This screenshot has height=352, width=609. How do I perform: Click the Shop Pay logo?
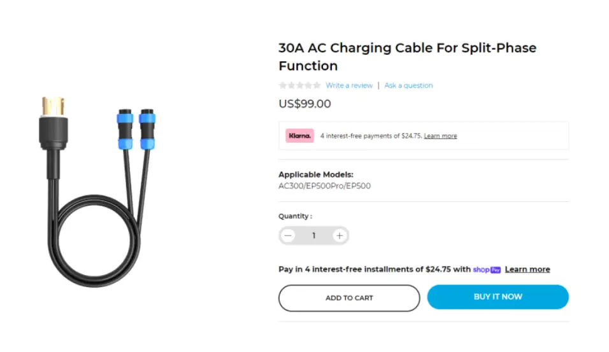[x=487, y=270]
